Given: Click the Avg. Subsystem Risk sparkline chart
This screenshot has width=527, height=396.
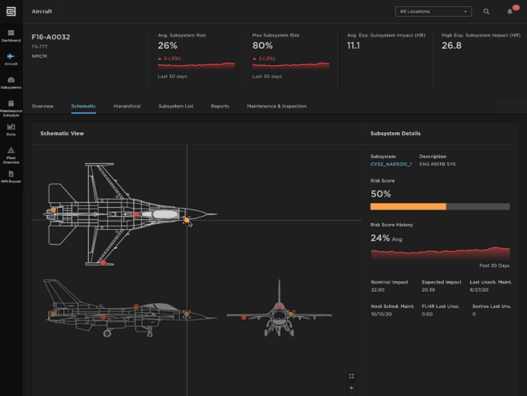Looking at the screenshot, I should (x=197, y=65).
